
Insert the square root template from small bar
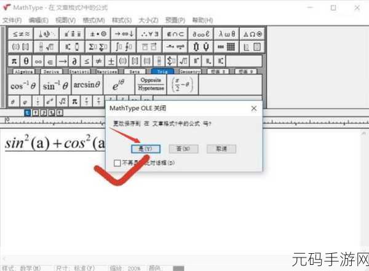tap(183, 61)
